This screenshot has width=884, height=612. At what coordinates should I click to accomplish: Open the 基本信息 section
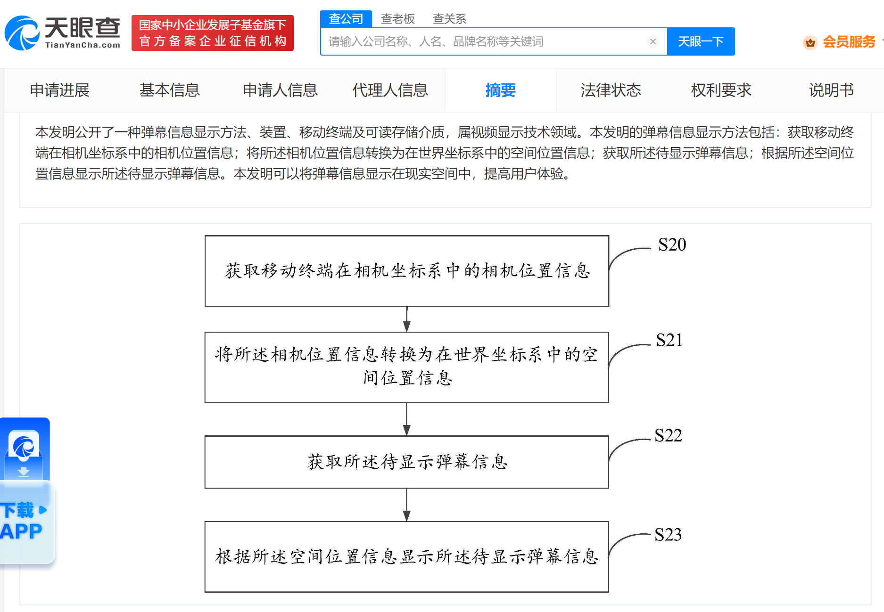coord(169,90)
